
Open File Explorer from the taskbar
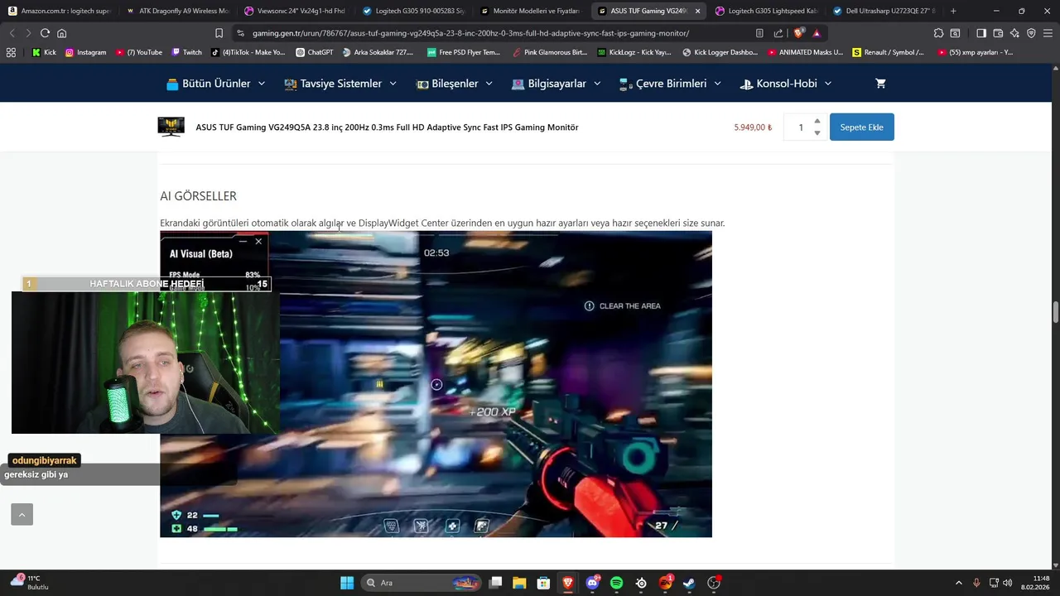(x=519, y=583)
